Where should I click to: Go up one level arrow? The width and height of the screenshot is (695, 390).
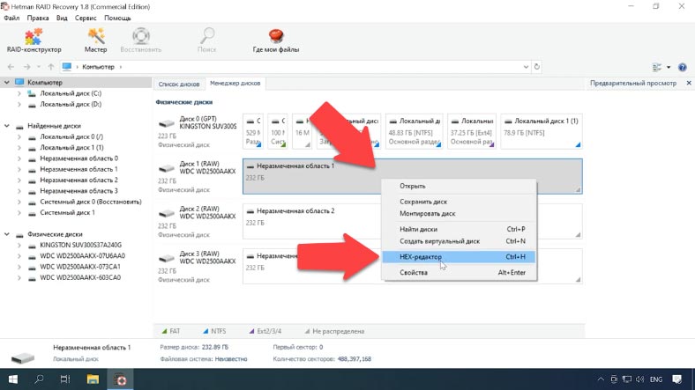(51, 67)
